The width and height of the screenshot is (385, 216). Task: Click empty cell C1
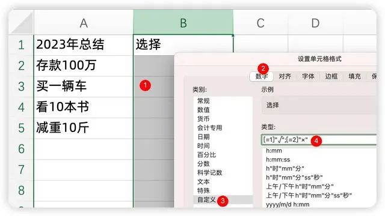click(260, 44)
